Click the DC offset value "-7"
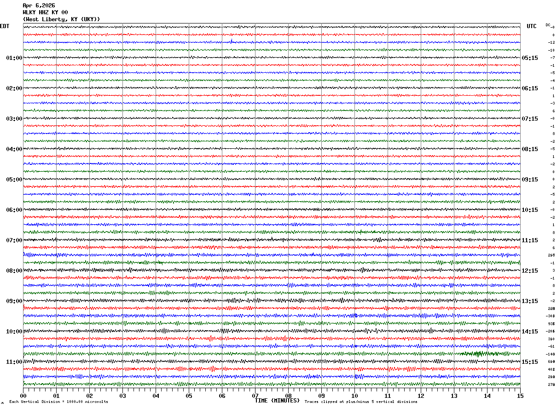 [x=552, y=58]
